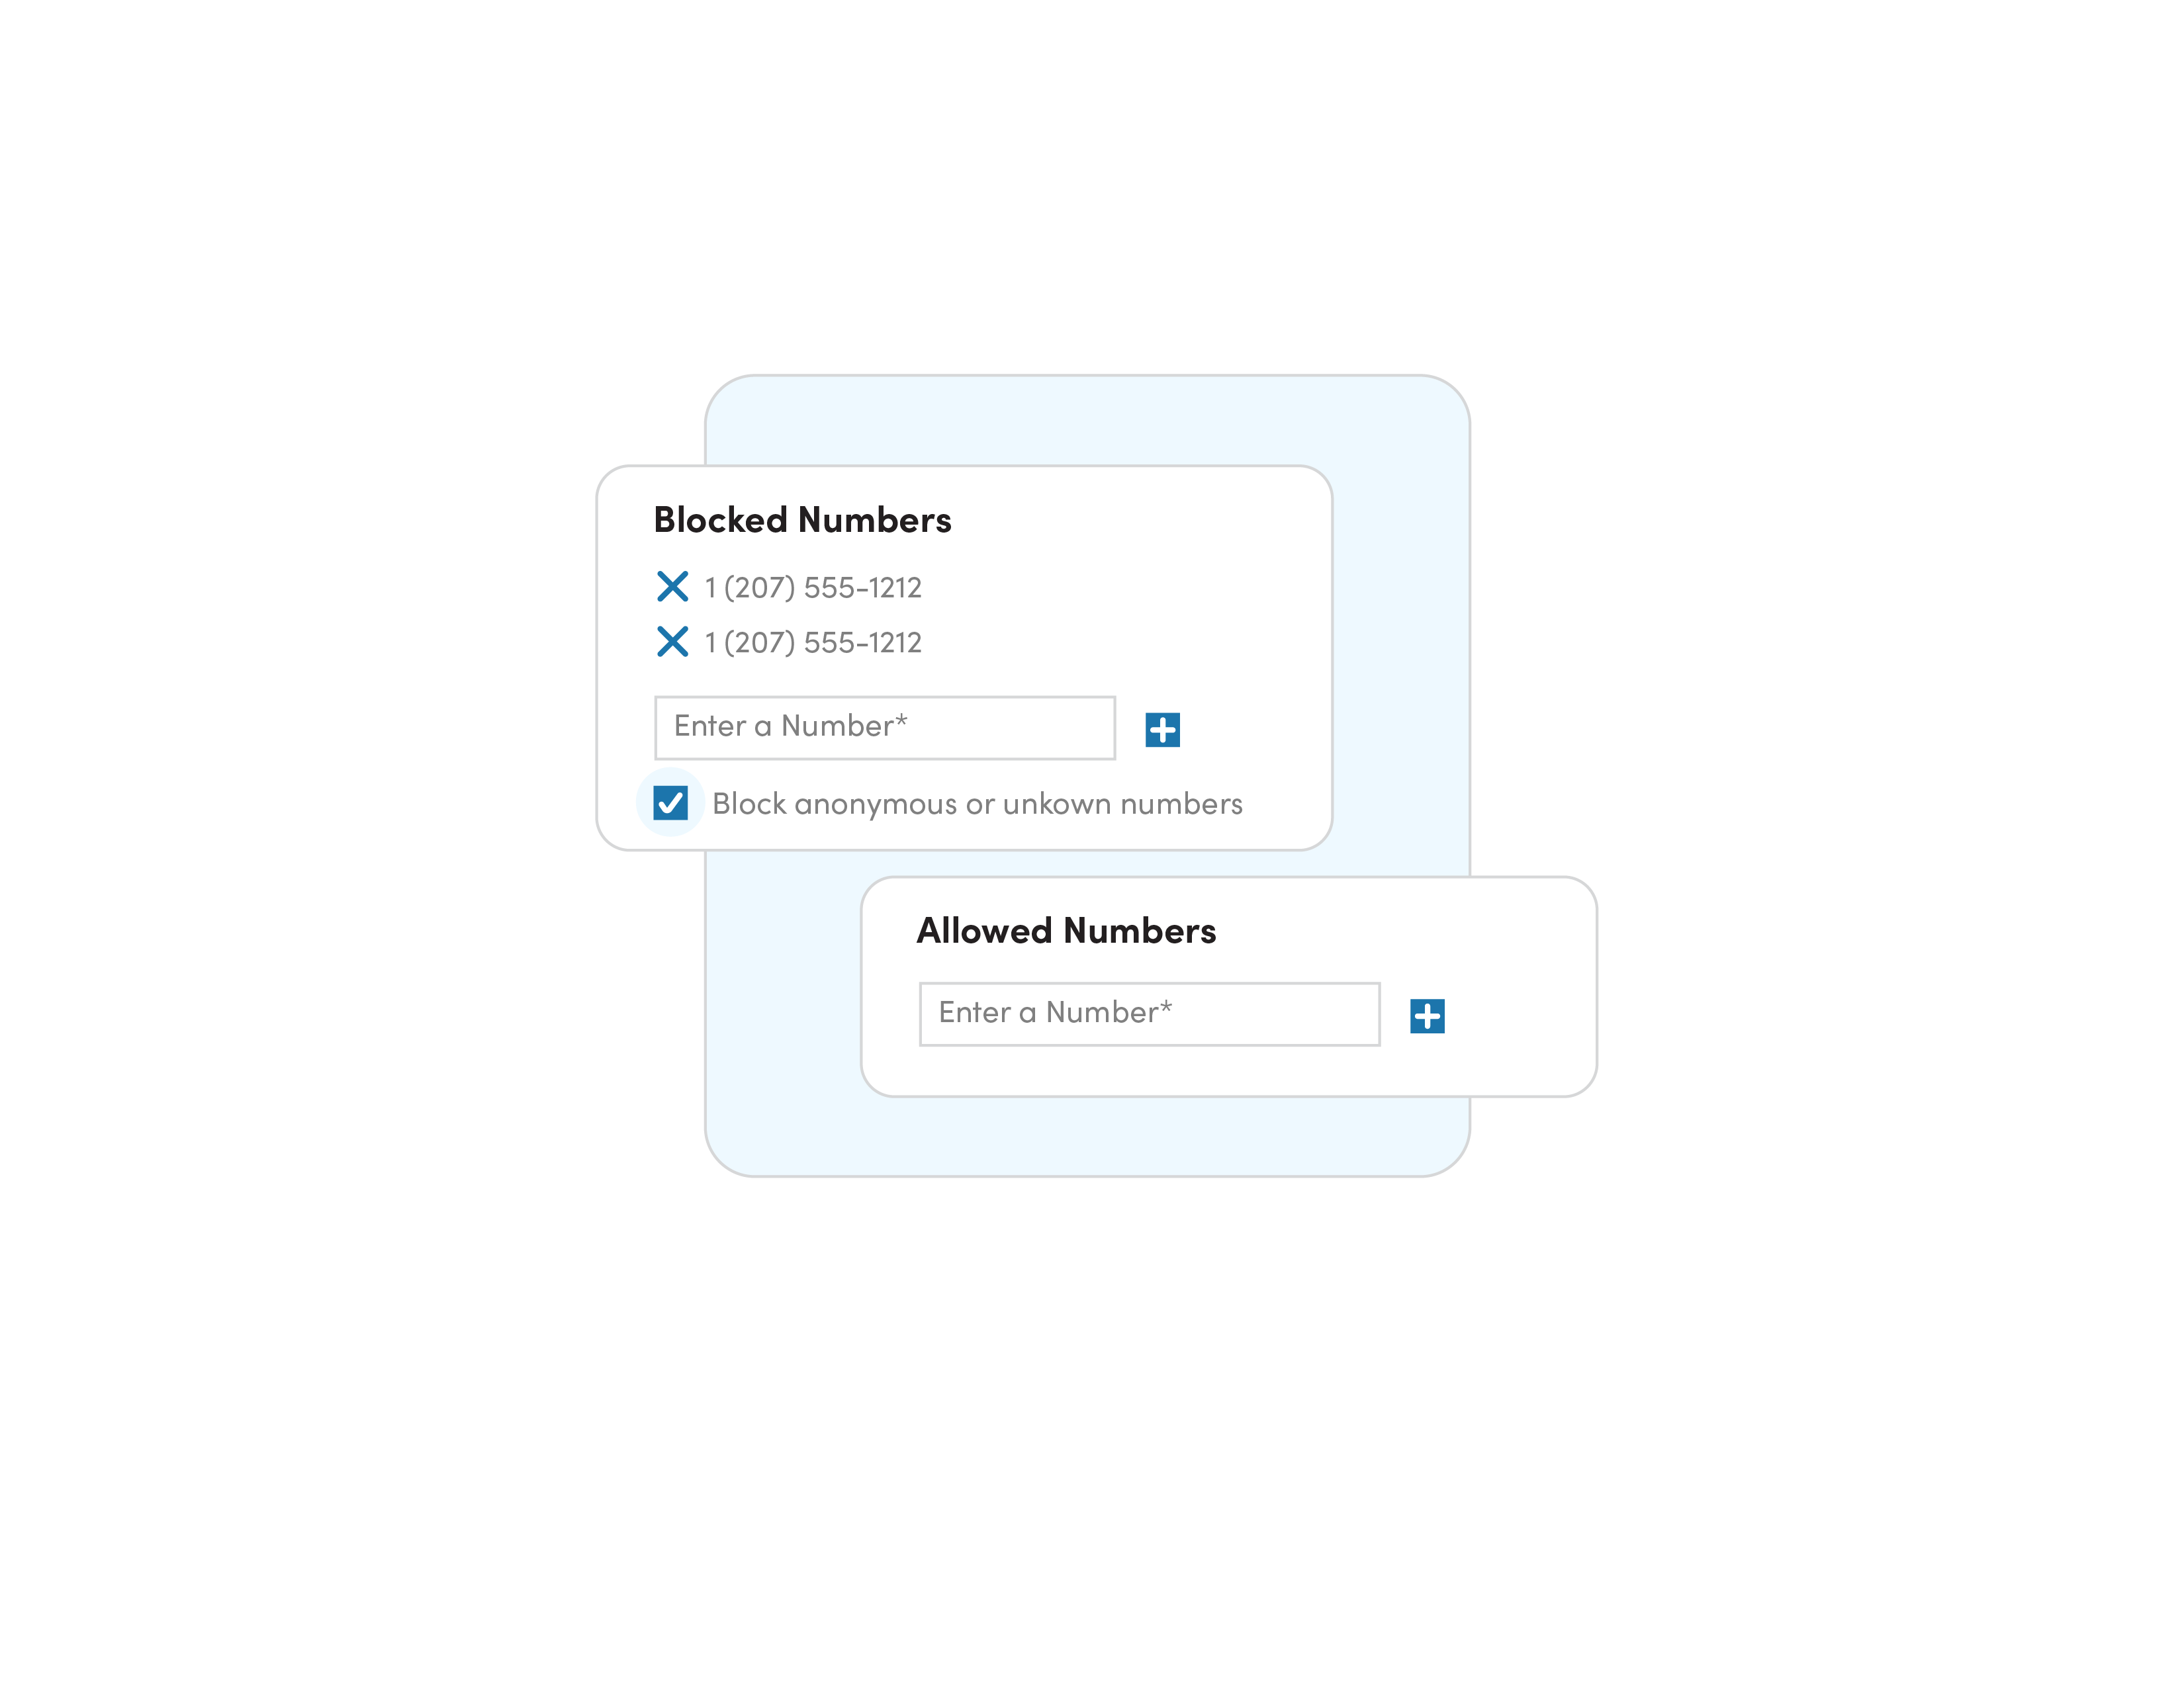Click the Blocked Numbers heading
This screenshot has height=1687, width=2184.
pyautogui.click(x=802, y=520)
